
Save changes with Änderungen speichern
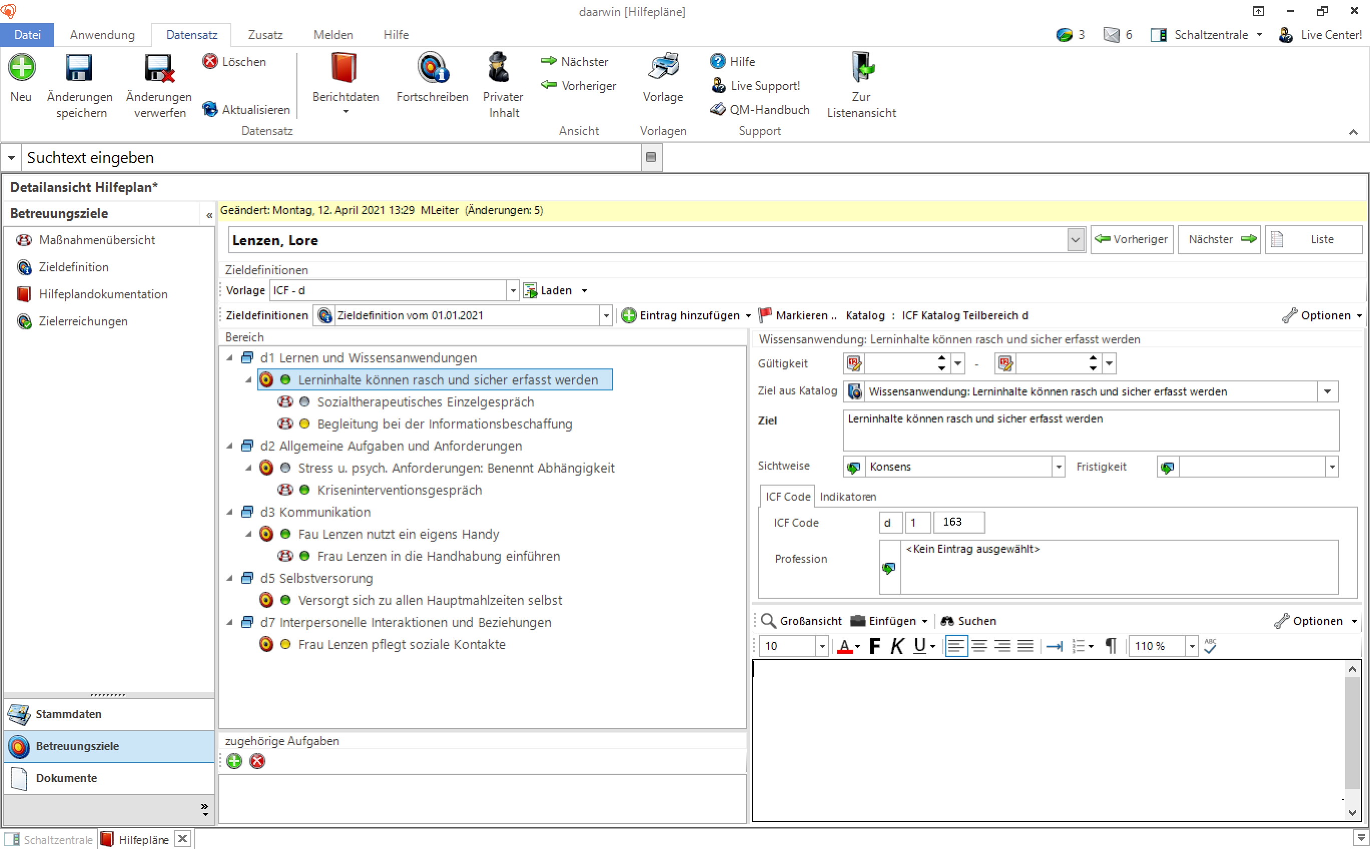point(80,85)
